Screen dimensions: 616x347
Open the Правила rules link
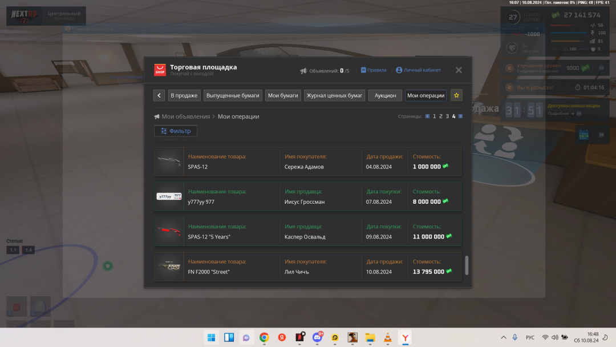click(373, 70)
